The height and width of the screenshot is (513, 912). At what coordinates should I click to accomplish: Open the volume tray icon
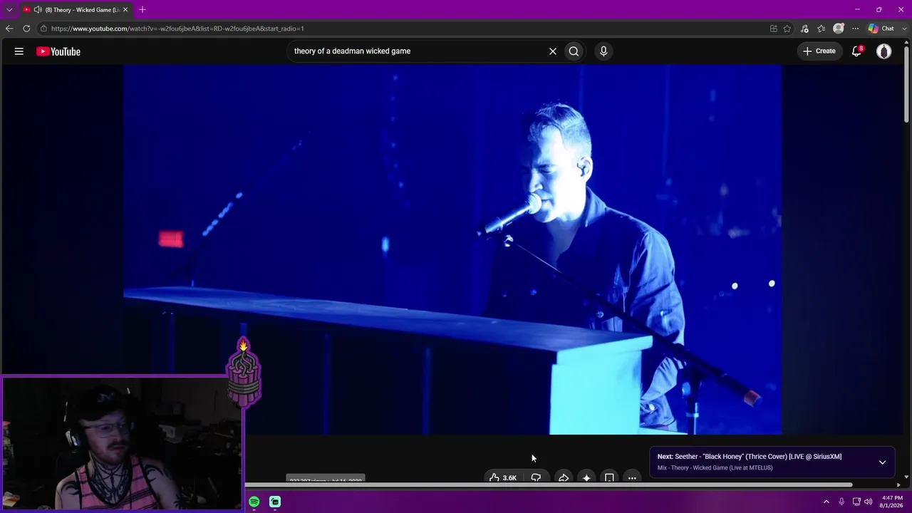pyautogui.click(x=869, y=502)
